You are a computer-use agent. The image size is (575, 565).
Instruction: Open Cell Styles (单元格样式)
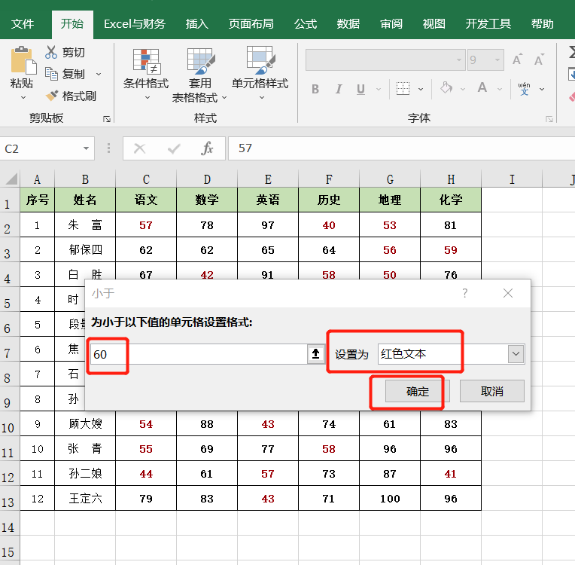click(x=260, y=73)
